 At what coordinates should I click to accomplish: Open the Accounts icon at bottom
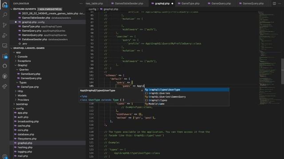(5, 156)
